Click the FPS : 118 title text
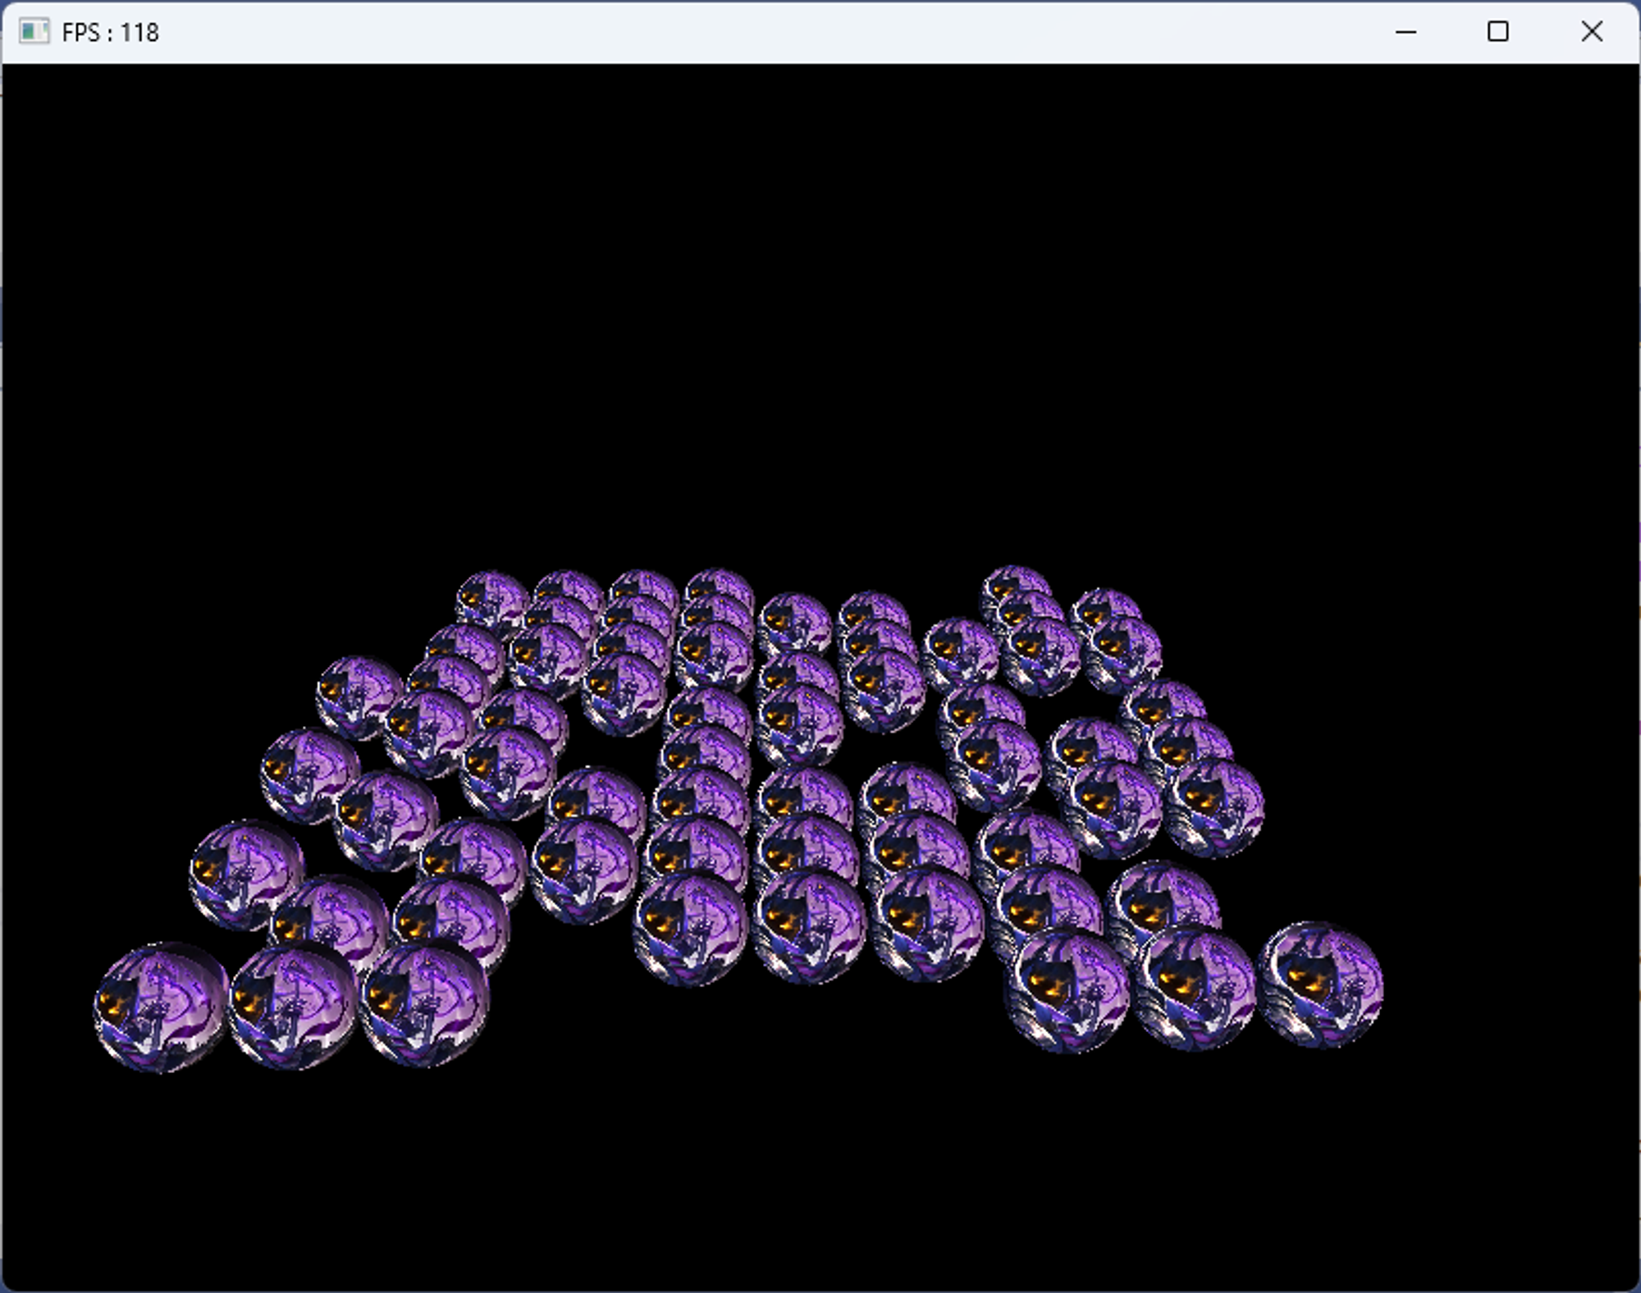This screenshot has height=1293, width=1641. pos(110,33)
